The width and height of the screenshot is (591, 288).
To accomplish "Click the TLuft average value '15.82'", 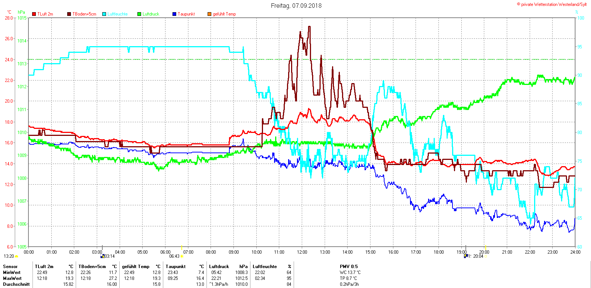I will click(x=68, y=284).
